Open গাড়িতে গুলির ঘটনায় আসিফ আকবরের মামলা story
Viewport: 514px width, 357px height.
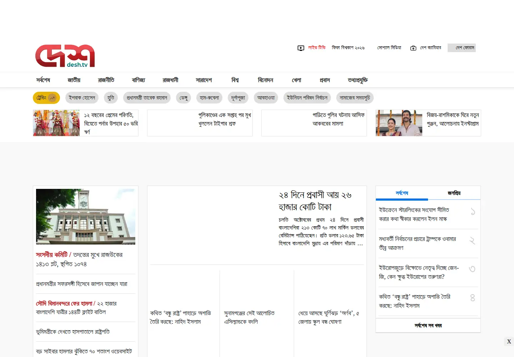(339, 119)
